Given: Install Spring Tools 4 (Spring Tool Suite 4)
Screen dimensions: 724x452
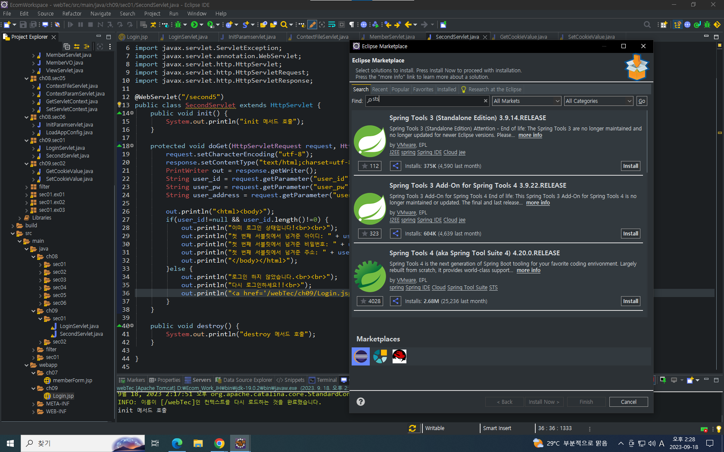Looking at the screenshot, I should (x=630, y=301).
